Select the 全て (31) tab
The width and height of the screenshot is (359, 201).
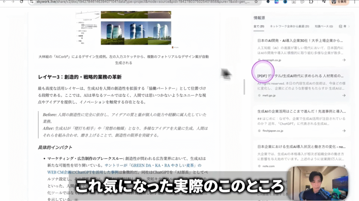[x=259, y=26]
